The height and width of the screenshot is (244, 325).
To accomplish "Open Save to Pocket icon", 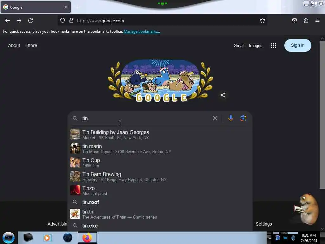I will [294, 21].
